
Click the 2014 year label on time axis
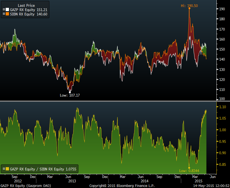[x=145, y=181]
